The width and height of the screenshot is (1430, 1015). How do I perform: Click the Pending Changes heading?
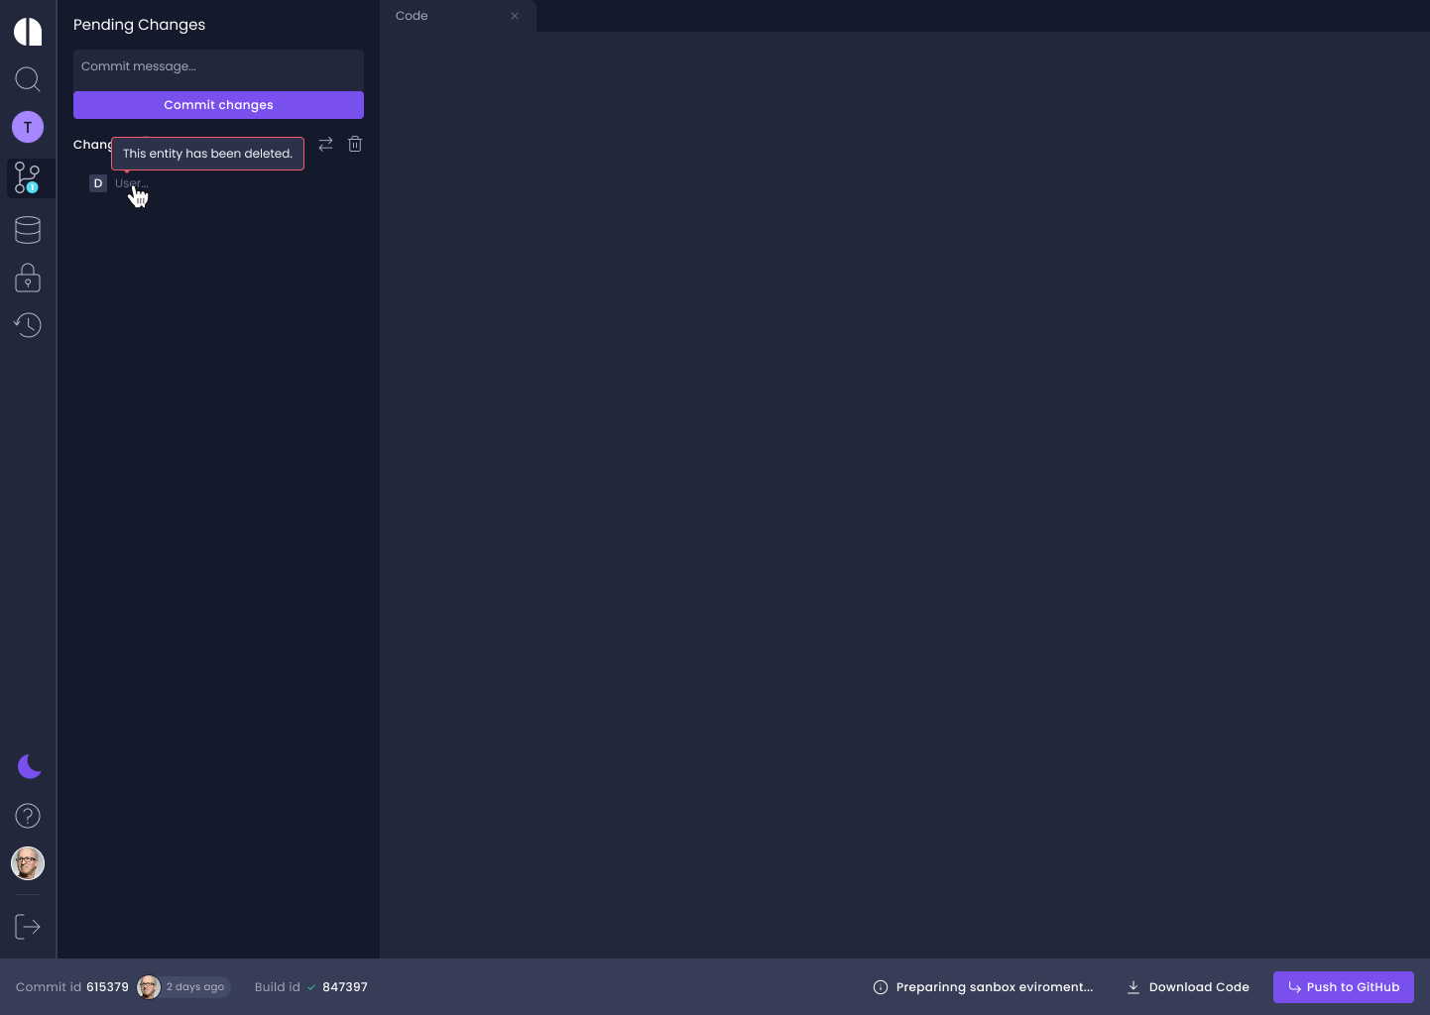pyautogui.click(x=139, y=25)
